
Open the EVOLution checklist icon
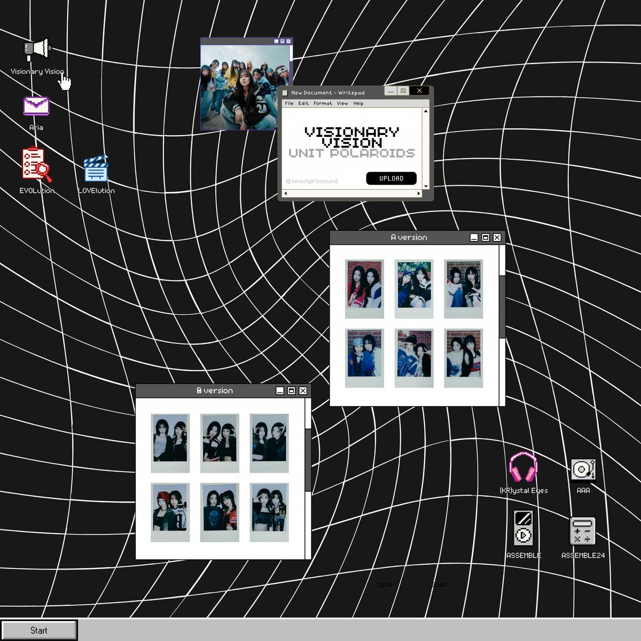pyautogui.click(x=36, y=165)
